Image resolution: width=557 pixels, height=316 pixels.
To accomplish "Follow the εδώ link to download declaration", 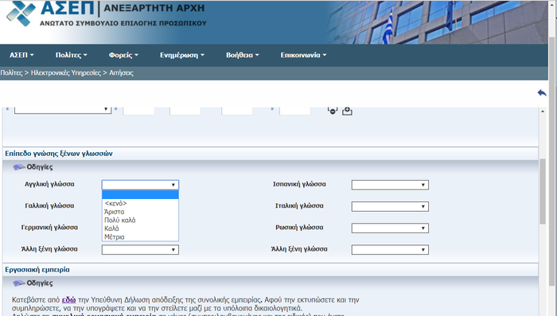I will pos(68,299).
